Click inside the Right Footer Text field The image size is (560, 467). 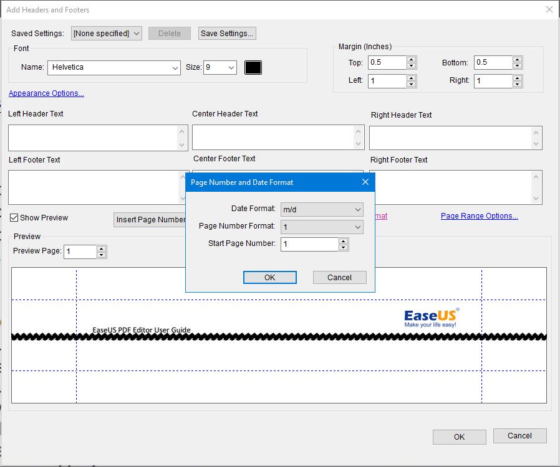click(x=455, y=187)
